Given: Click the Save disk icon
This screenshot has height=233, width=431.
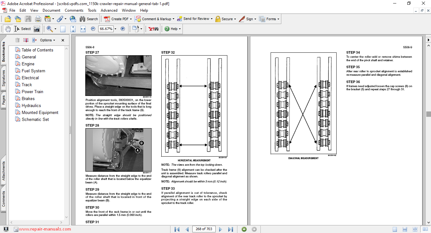Looking at the screenshot, I should pyautogui.click(x=28, y=19).
